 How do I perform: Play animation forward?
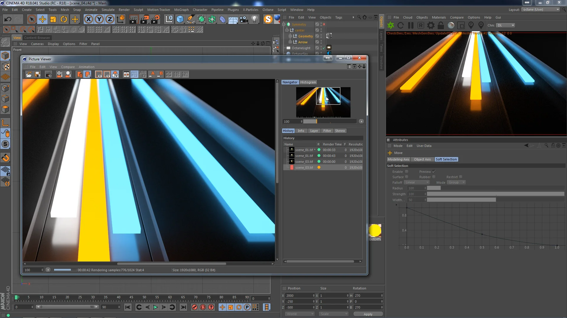click(155, 307)
